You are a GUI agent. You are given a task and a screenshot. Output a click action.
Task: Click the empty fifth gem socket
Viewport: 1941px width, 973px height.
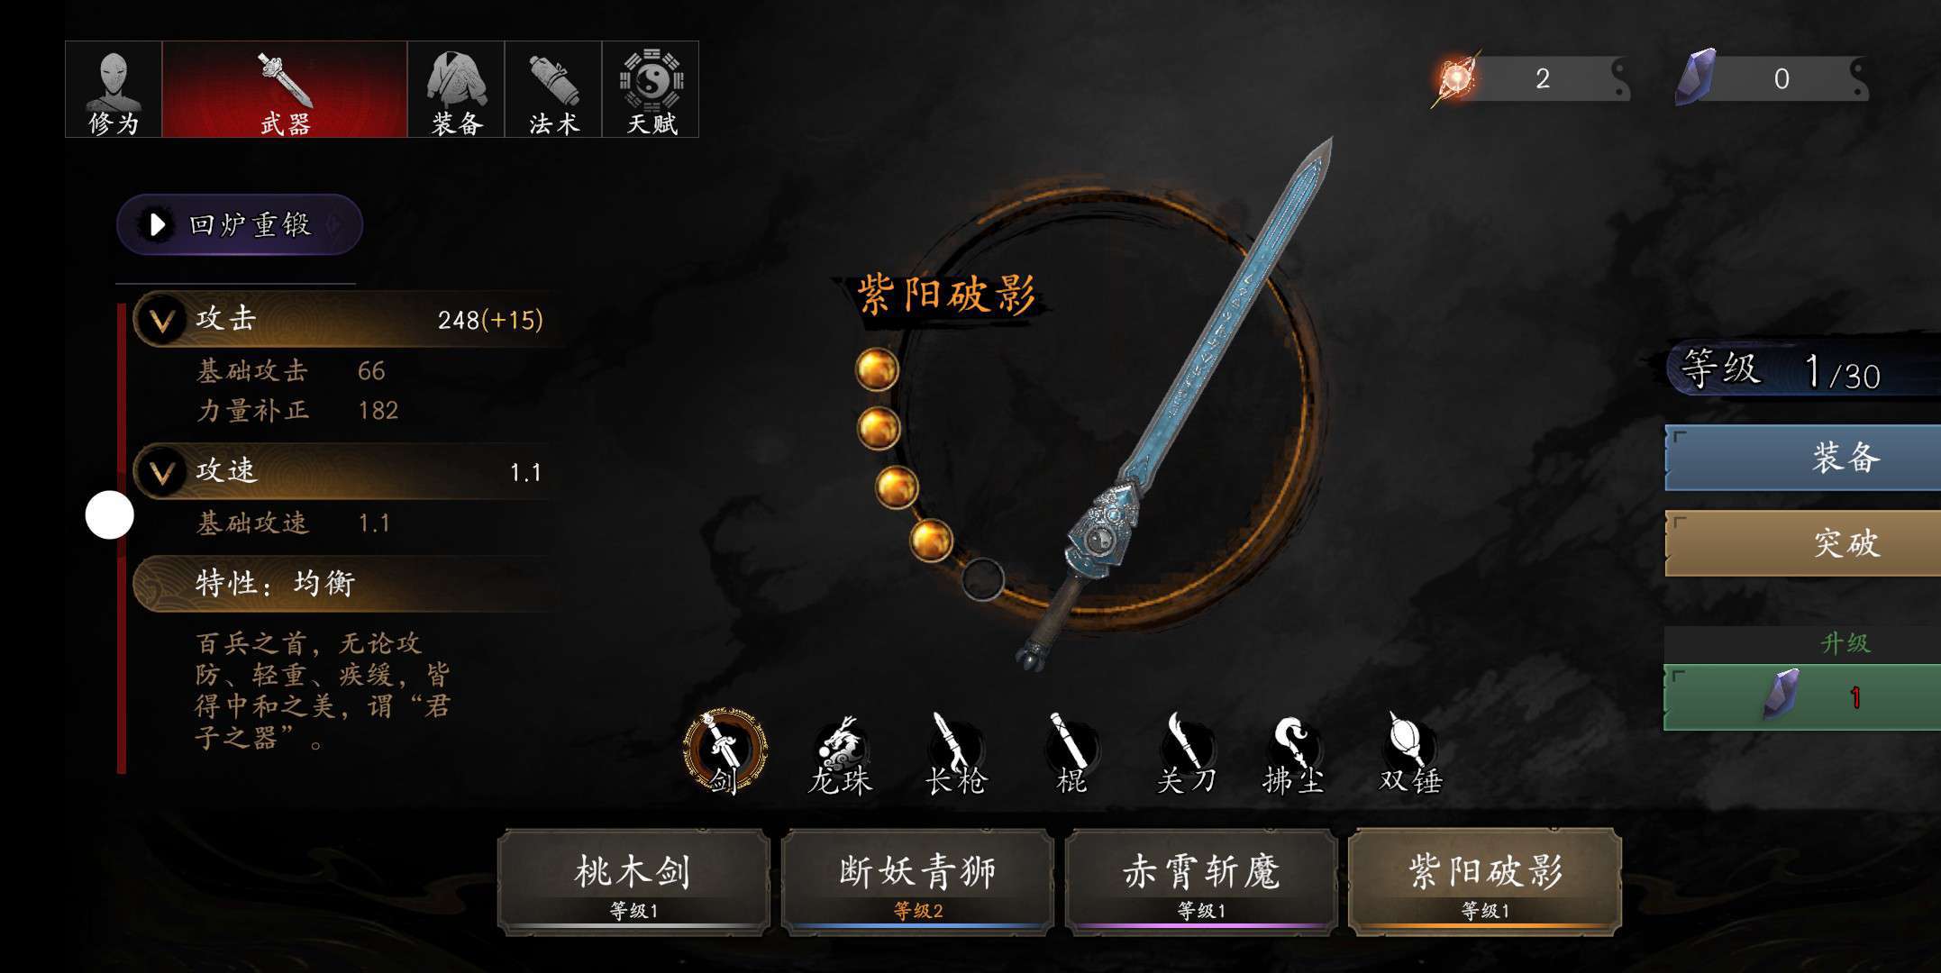pyautogui.click(x=982, y=578)
